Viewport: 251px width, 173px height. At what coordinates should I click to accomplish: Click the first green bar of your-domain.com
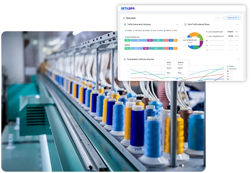127,40
